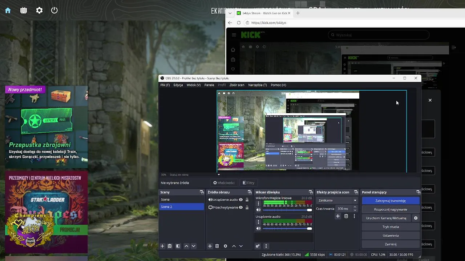Open the Narzędzia menu
This screenshot has width=465, height=261.
258,85
